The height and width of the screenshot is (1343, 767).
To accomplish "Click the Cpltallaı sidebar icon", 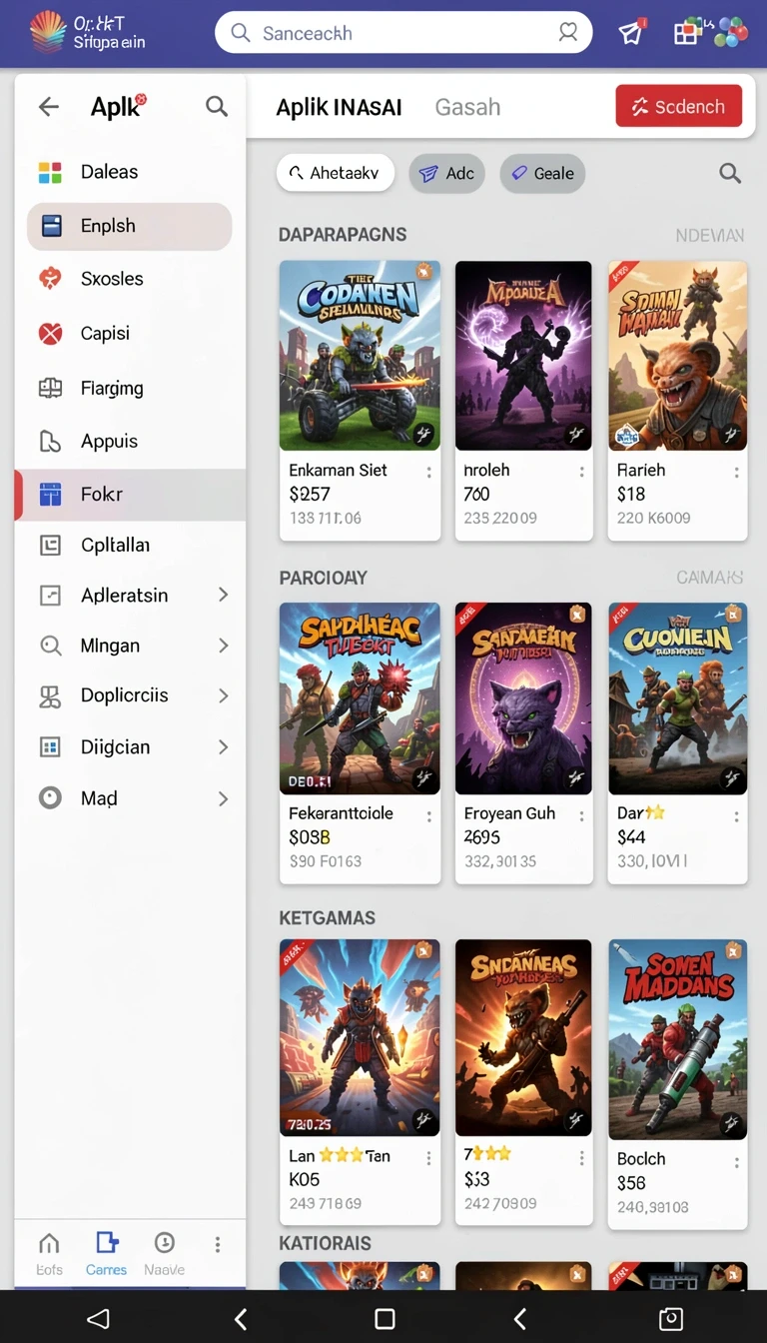I will click(x=50, y=545).
